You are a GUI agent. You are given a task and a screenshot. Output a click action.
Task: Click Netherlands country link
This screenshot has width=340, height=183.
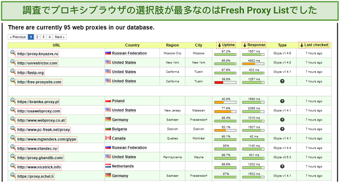click(123, 166)
